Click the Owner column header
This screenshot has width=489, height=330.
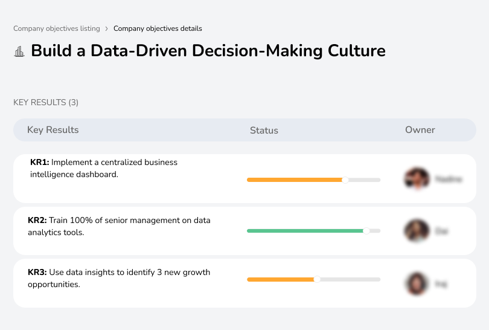pyautogui.click(x=420, y=130)
